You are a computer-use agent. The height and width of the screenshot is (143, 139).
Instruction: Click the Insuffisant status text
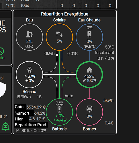tap(105, 53)
